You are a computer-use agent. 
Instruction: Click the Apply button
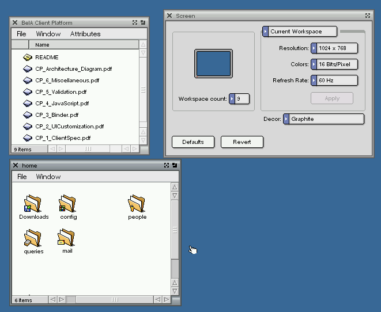pyautogui.click(x=332, y=98)
